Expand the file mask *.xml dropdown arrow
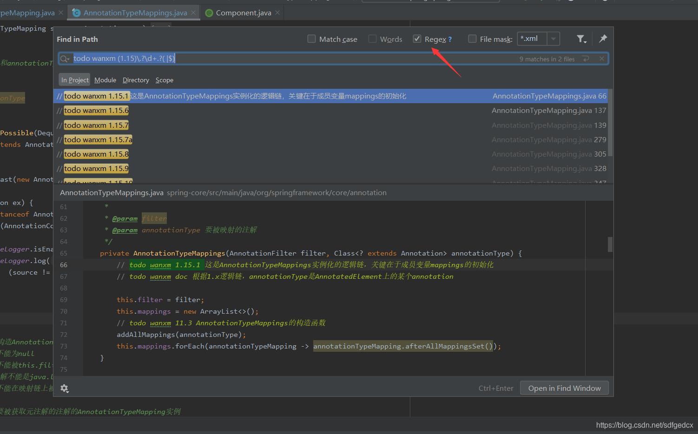 point(553,39)
